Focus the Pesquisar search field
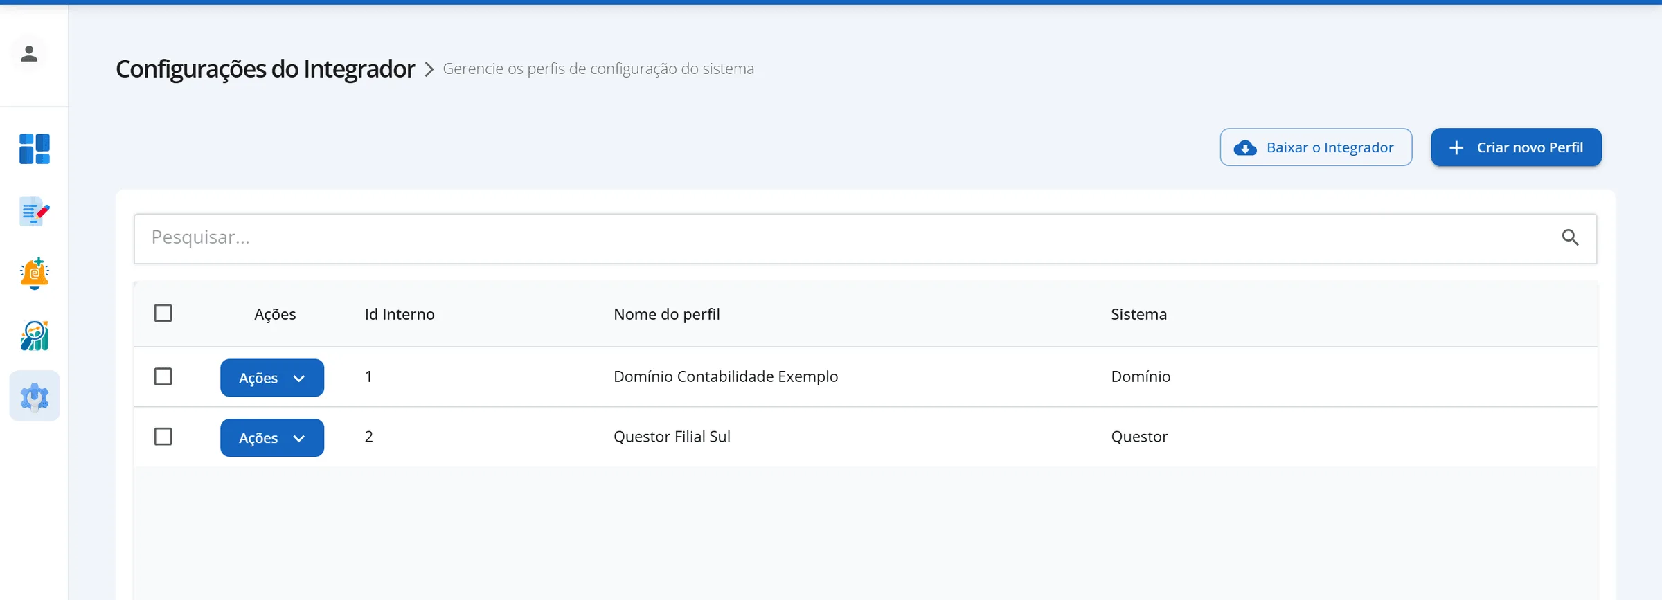This screenshot has height=600, width=1662. click(x=865, y=239)
